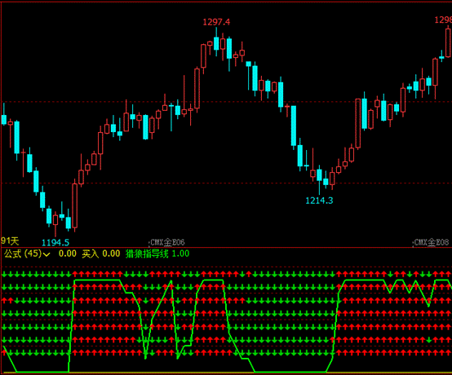Click the 1297.4 peak price label
Viewport: 452px width, 375px height.
[216, 22]
